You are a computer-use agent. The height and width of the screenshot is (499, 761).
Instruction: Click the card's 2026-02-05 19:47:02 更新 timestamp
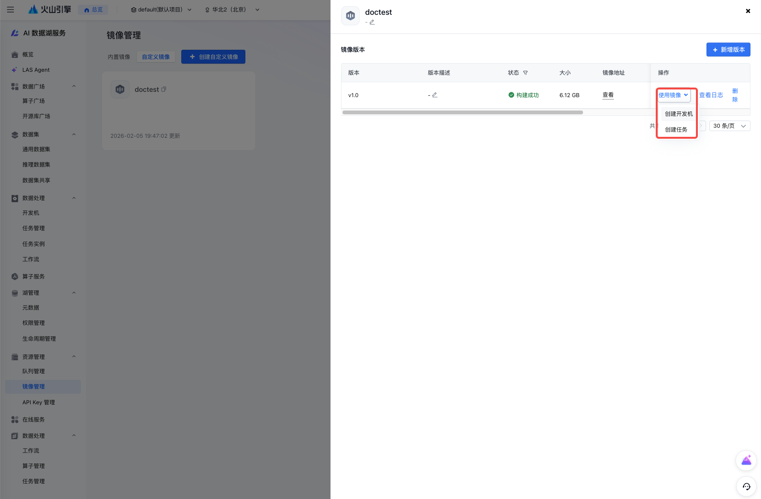pos(145,136)
